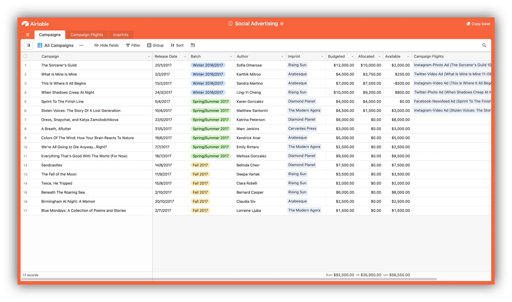Screen dimensions: 512x302
Task: Expand the Author column dropdown arrow
Action: click(x=282, y=57)
